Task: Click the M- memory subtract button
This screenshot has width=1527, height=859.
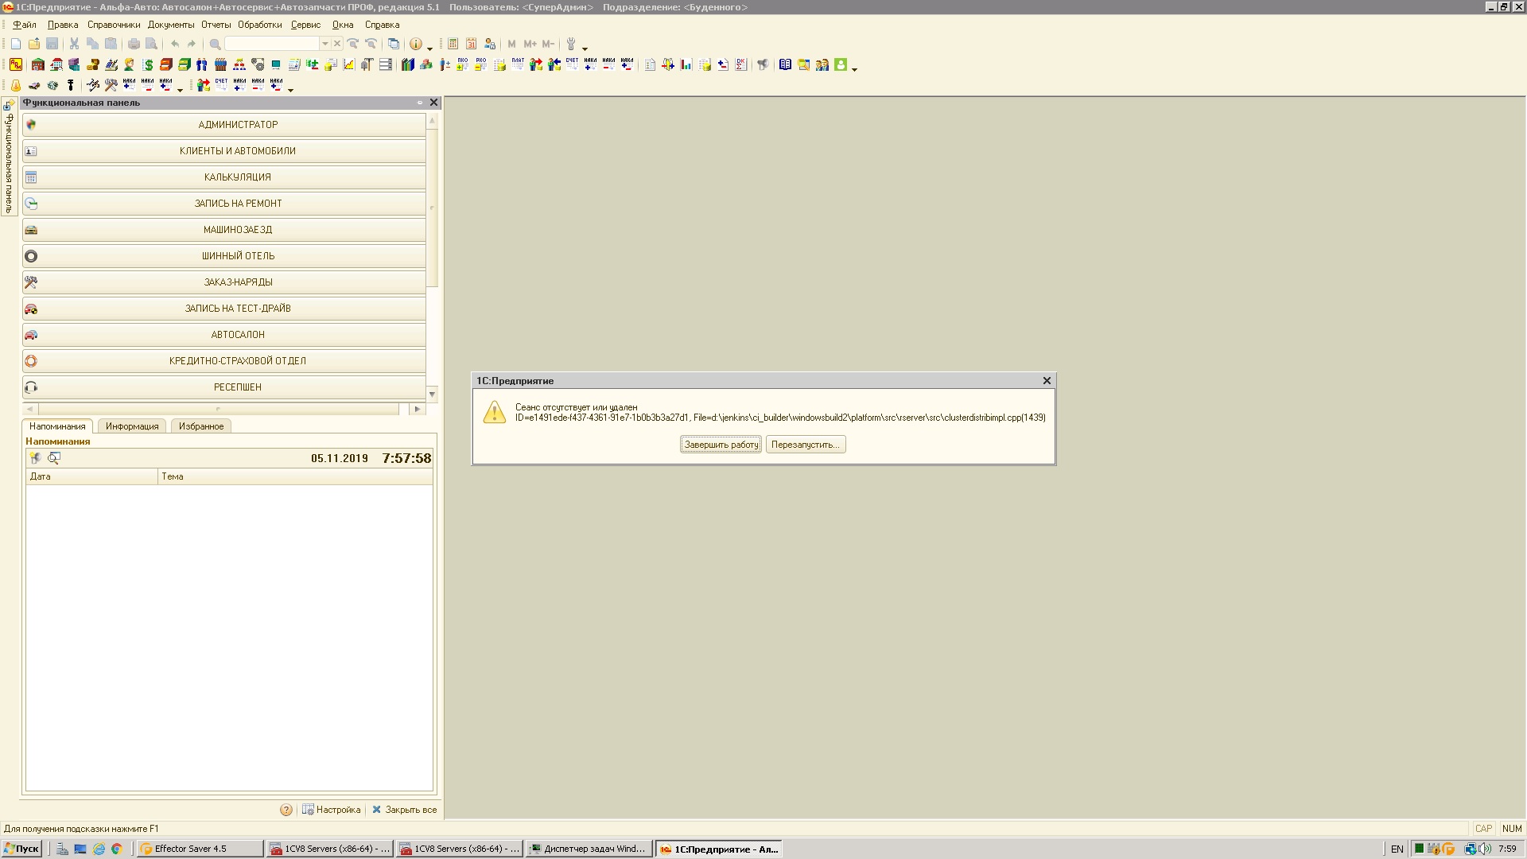Action: (548, 44)
